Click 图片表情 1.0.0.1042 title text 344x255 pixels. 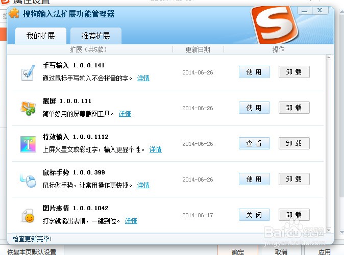point(76,208)
